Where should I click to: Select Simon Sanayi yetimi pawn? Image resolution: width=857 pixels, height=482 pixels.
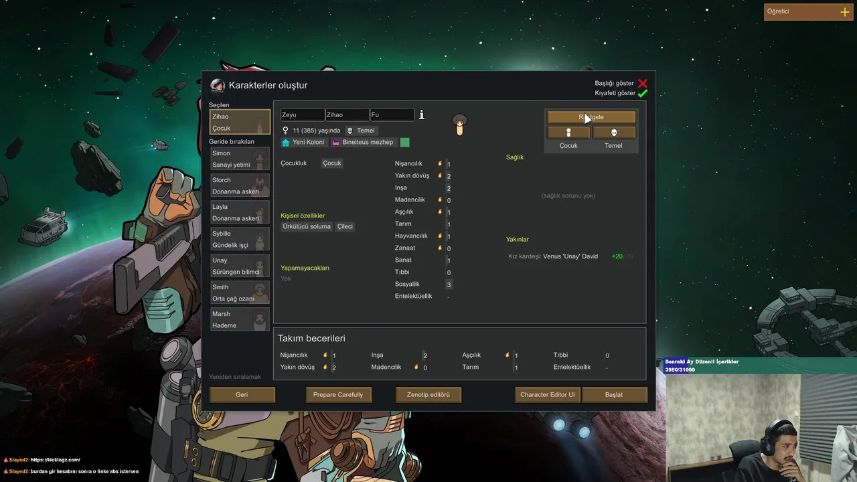pos(240,159)
